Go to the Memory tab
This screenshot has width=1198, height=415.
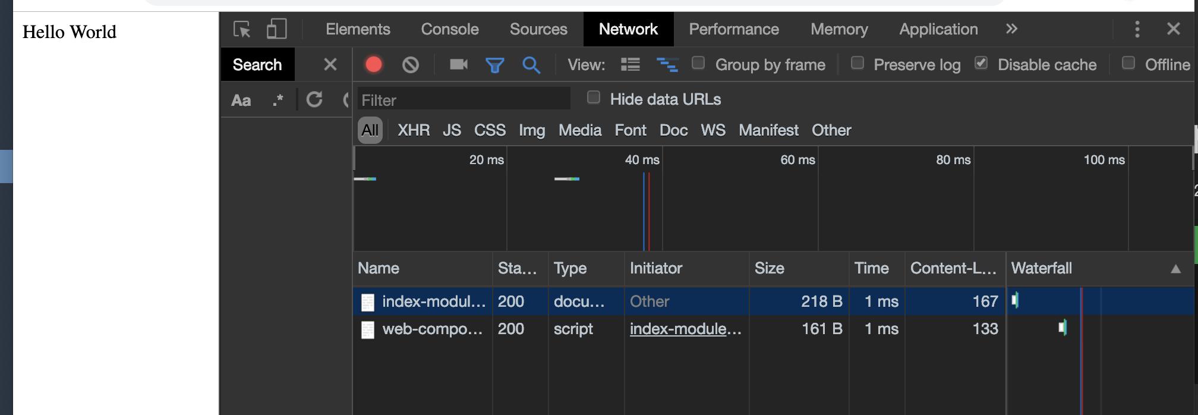pos(839,29)
